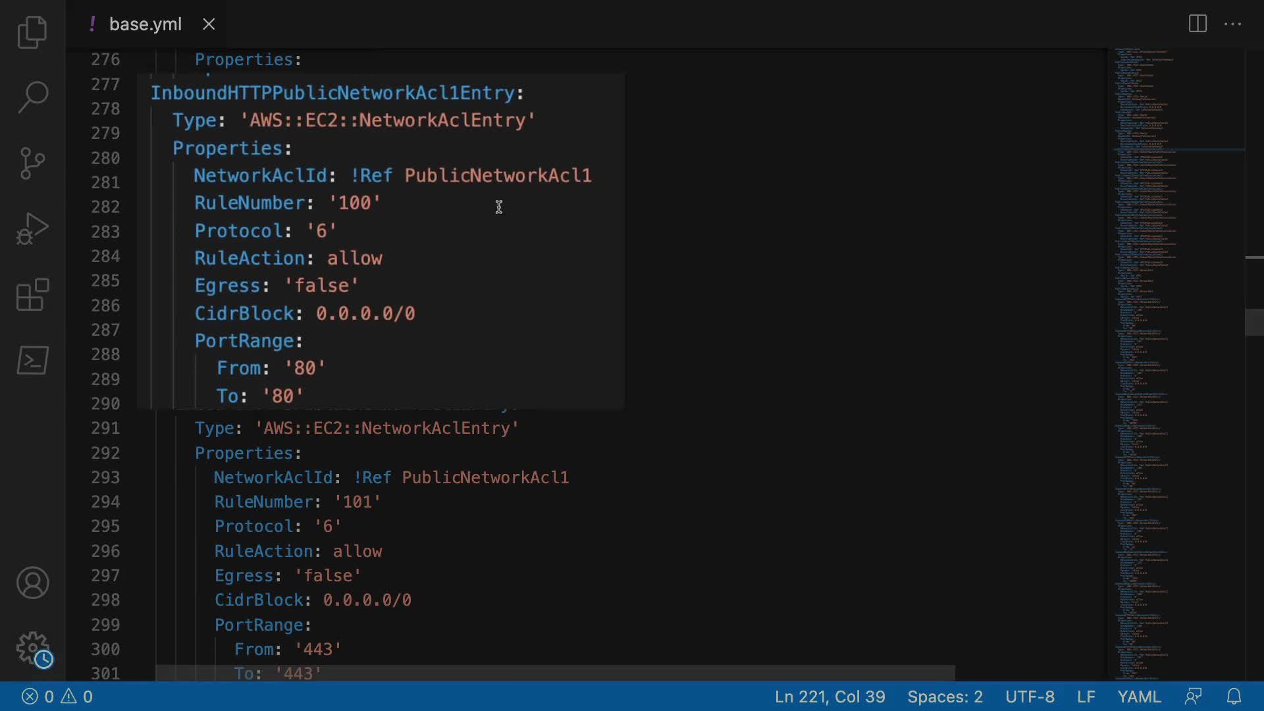
Task: Open the Explorer view in the activity bar
Action: pos(32,32)
